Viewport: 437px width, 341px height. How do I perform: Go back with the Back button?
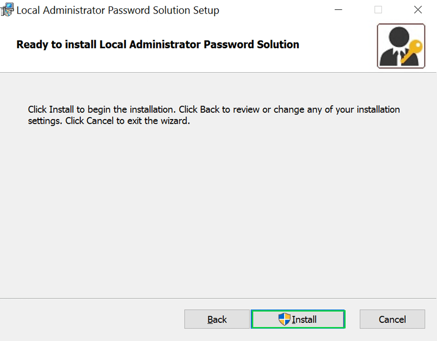(x=217, y=320)
